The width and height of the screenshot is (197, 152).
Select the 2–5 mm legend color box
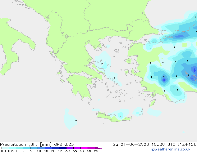tap(27, 148)
